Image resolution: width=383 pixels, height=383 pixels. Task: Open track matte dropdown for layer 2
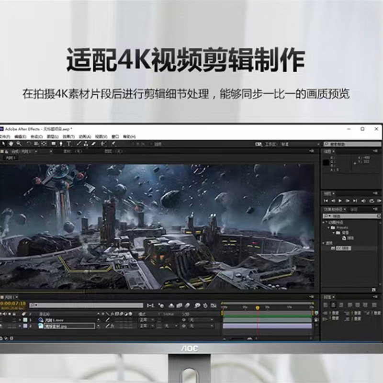click(170, 326)
